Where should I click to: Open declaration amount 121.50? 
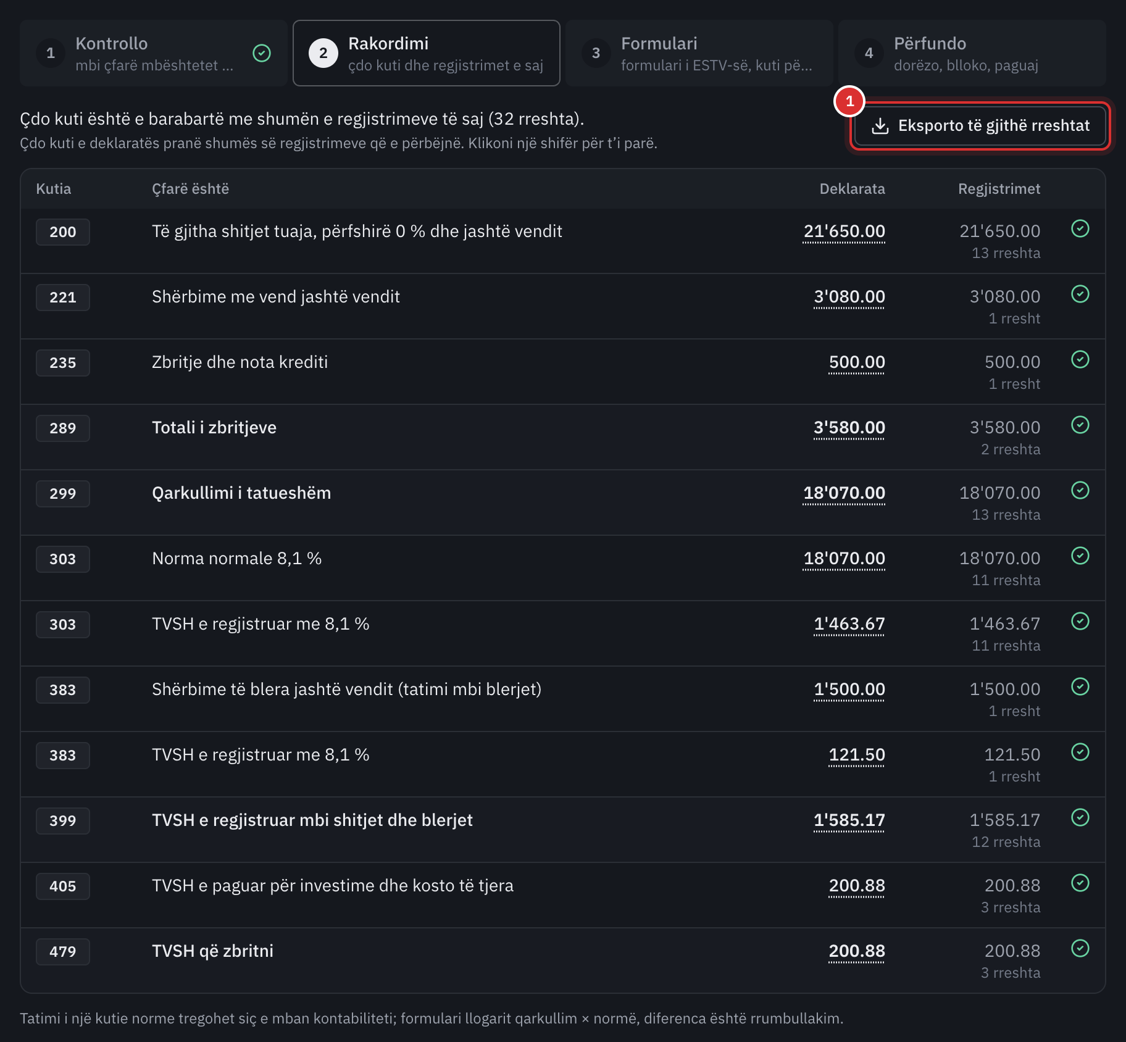click(x=857, y=755)
